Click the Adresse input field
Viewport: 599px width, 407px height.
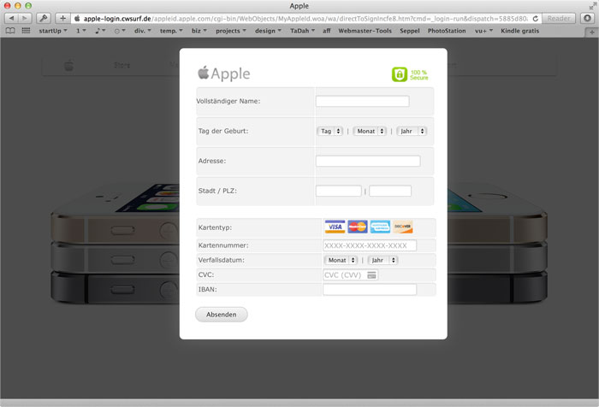[x=368, y=161]
